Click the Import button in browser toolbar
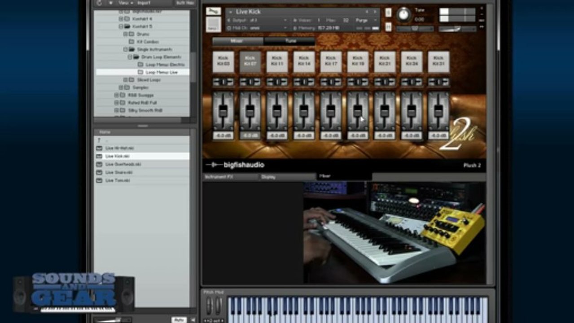The image size is (574, 323). pos(144,3)
